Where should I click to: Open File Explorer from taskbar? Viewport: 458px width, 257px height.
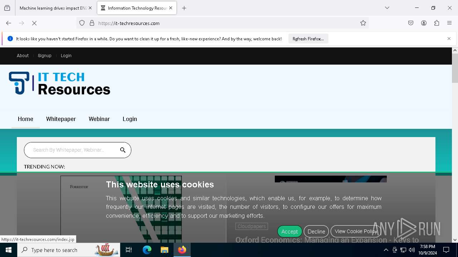click(x=164, y=250)
